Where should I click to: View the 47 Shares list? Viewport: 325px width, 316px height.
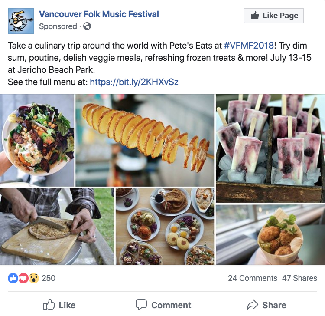click(x=299, y=278)
